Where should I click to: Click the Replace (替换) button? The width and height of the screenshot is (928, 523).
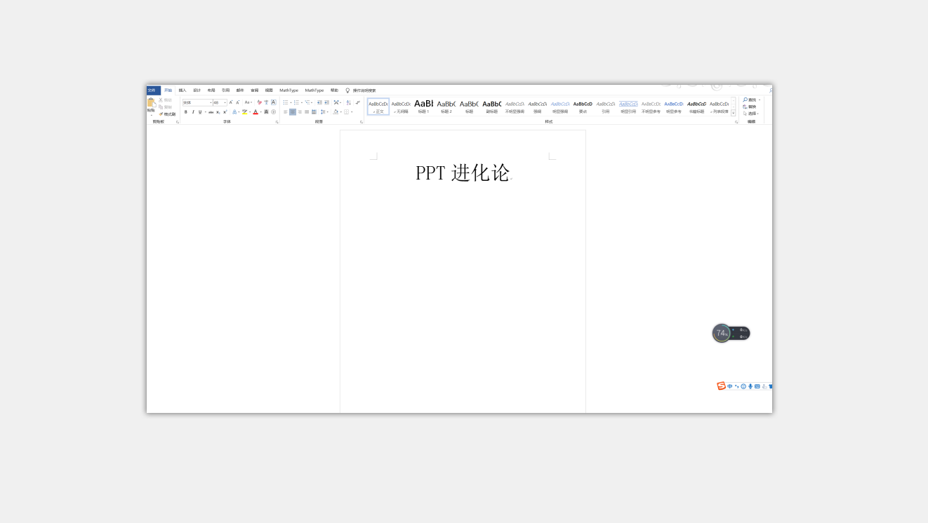(x=750, y=107)
